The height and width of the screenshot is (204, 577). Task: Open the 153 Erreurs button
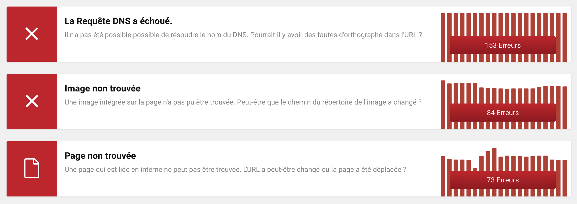coord(503,45)
